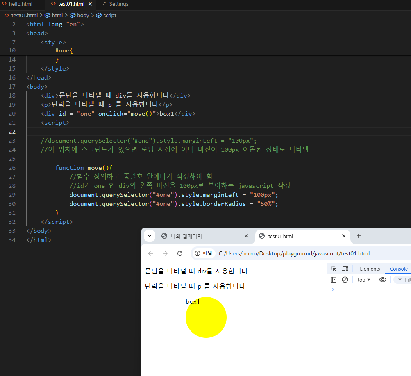The height and width of the screenshot is (376, 411).
Task: Click the yellow box1 circle
Action: click(x=206, y=317)
